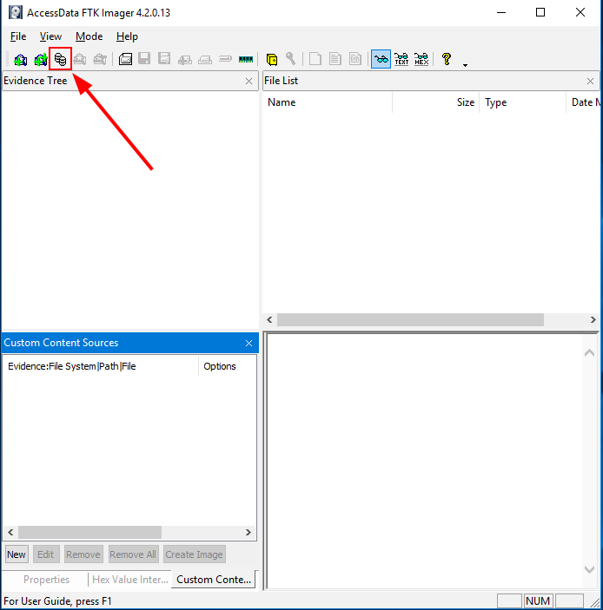The width and height of the screenshot is (603, 610).
Task: Open the Hex Value Interpreter tab
Action: (x=130, y=580)
